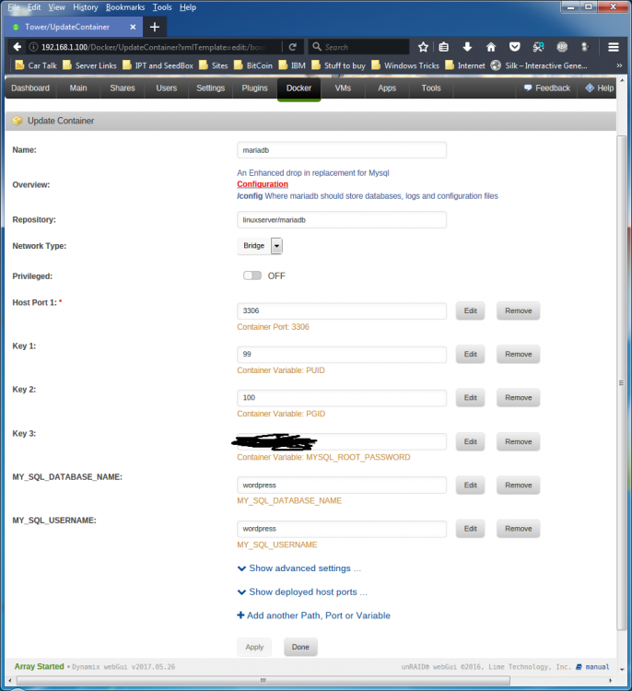Open the Plugins tab
The image size is (632, 691).
point(255,88)
